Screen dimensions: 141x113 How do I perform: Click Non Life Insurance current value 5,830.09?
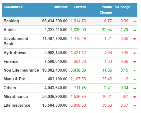(78, 70)
